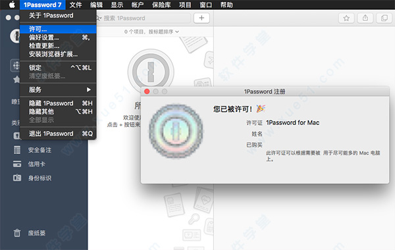Click the 1Password for Mac license text

click(x=293, y=122)
